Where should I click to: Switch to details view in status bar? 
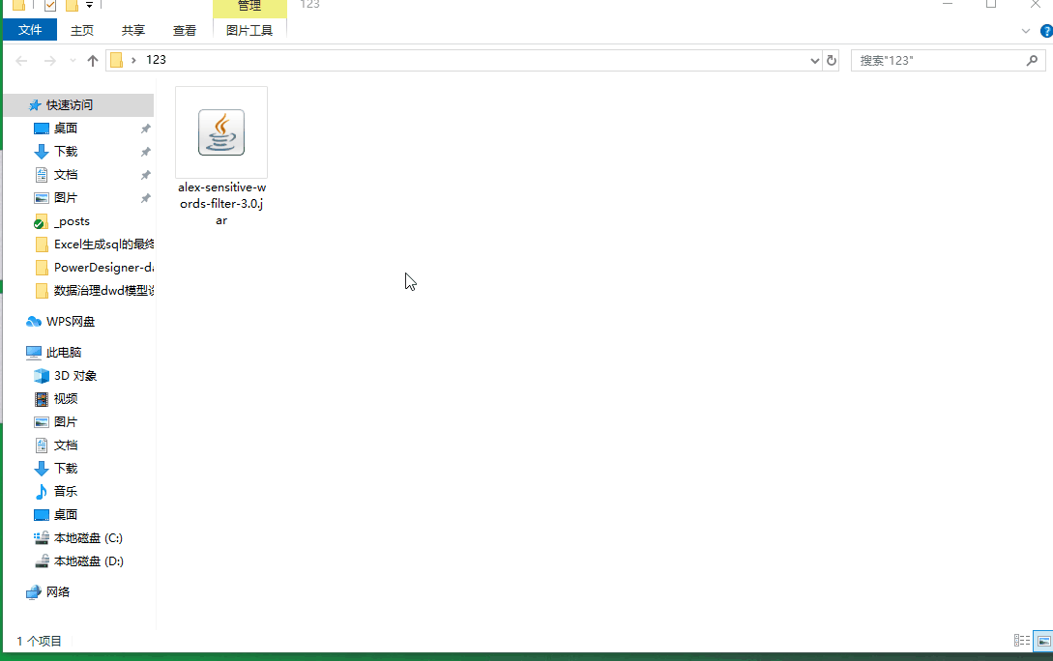coord(1021,641)
